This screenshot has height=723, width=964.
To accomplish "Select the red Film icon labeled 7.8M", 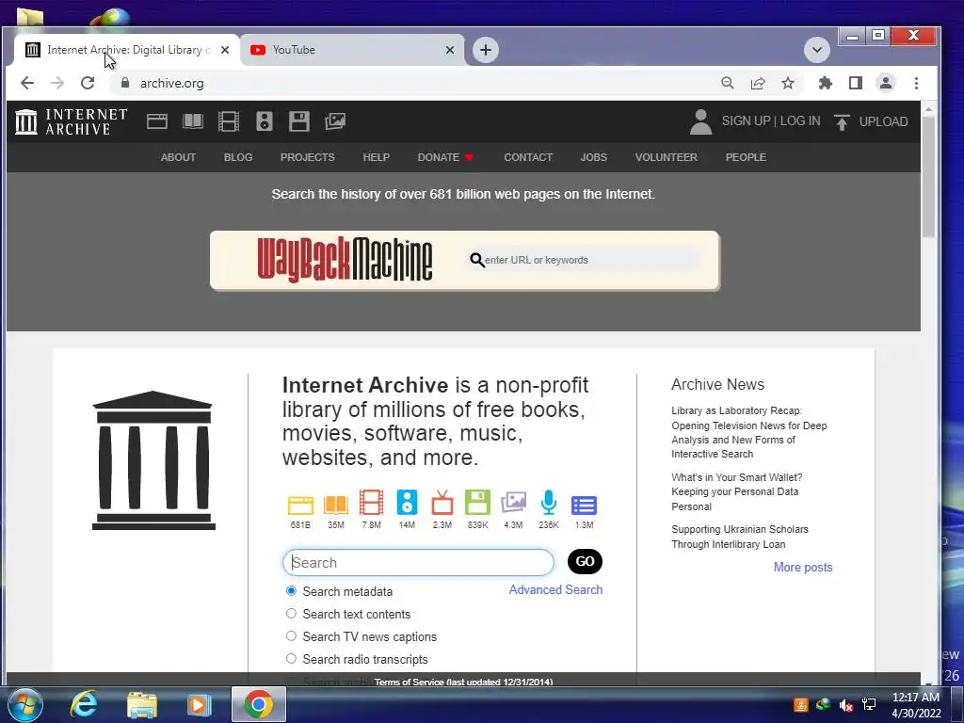I will [x=371, y=503].
